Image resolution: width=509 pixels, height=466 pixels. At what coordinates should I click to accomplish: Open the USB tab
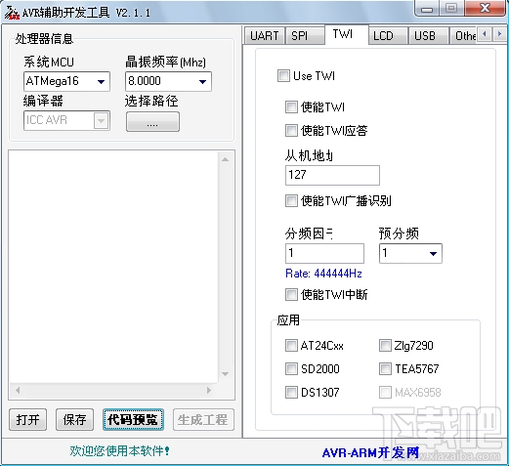pyautogui.click(x=429, y=36)
